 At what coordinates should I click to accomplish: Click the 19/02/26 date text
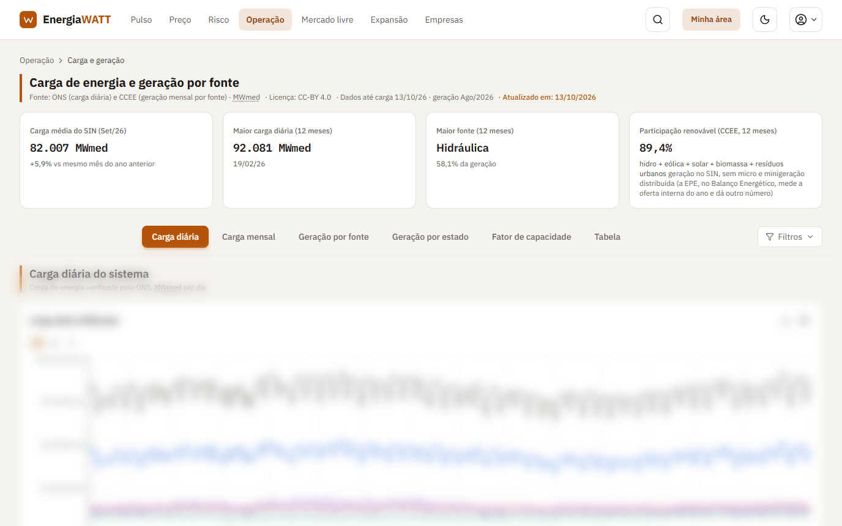(249, 164)
